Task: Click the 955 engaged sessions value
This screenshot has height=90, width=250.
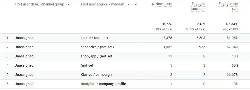Action: coord(202,47)
